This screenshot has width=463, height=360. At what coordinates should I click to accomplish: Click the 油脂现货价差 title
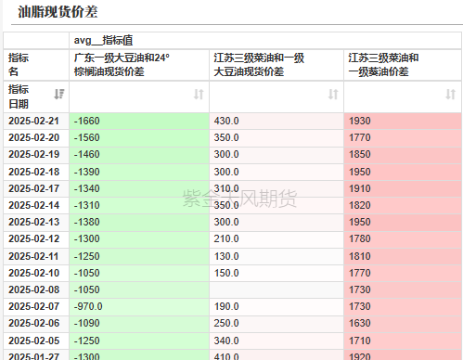[x=58, y=12]
